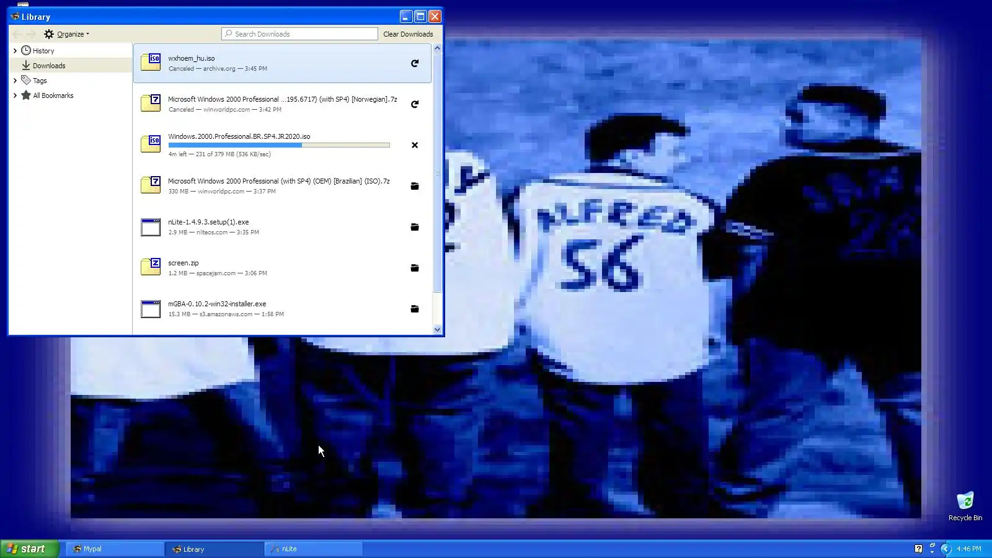Viewport: 992px width, 558px height.
Task: Click the '4m left — 231 of 379 MB' status text
Action: pos(219,154)
